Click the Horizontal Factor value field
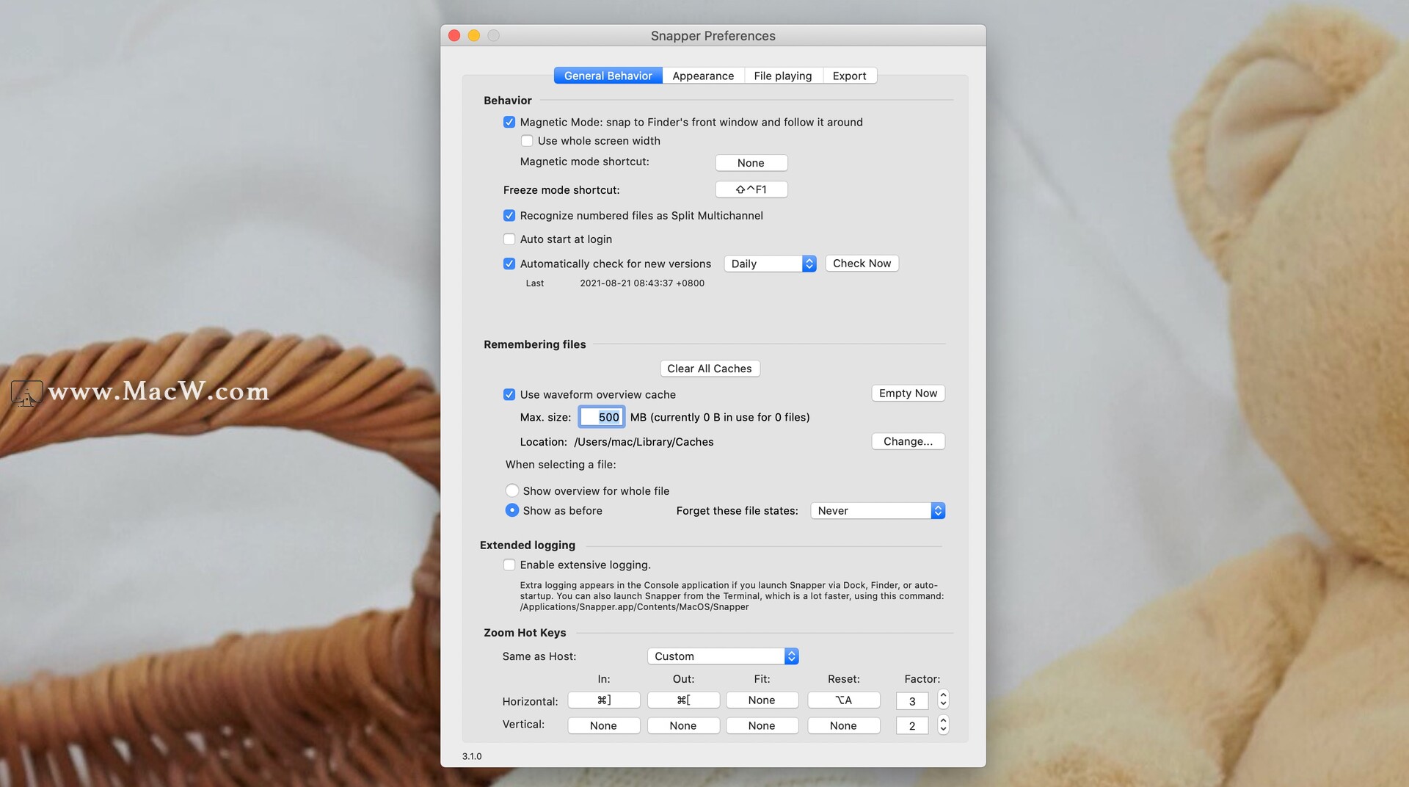 [x=912, y=701]
